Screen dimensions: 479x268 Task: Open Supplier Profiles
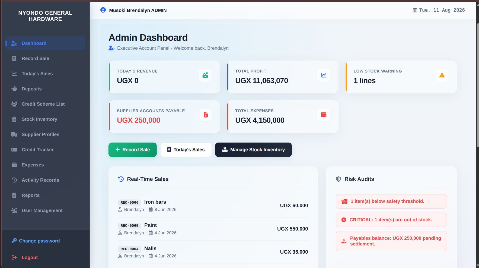point(45,134)
